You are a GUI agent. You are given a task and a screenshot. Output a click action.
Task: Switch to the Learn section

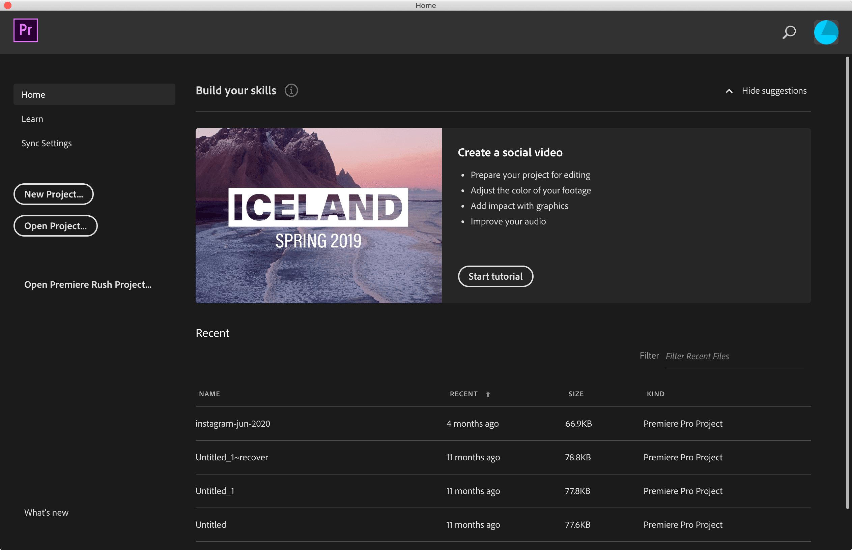point(32,119)
